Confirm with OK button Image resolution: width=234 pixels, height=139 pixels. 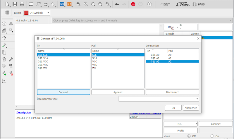point(173,108)
